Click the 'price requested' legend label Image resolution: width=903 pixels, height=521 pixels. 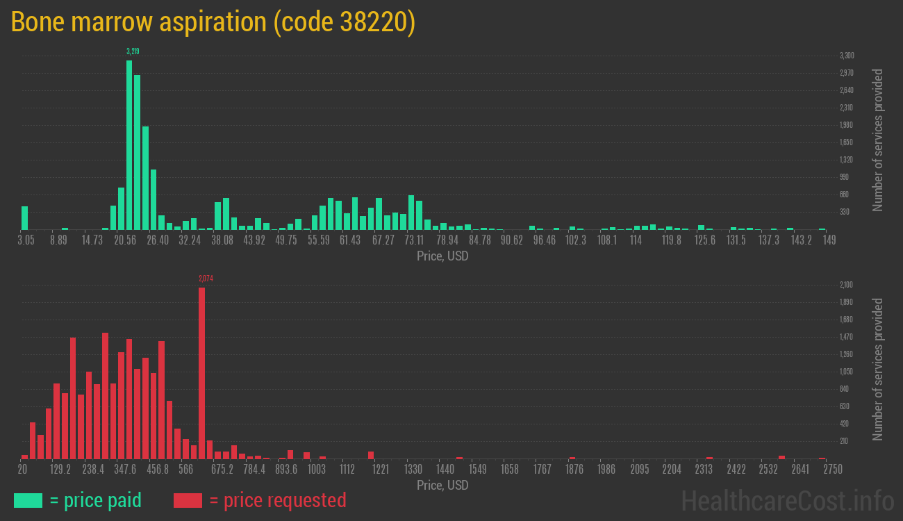coord(277,500)
